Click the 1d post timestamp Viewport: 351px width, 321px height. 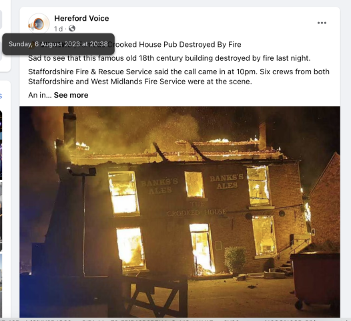58,29
